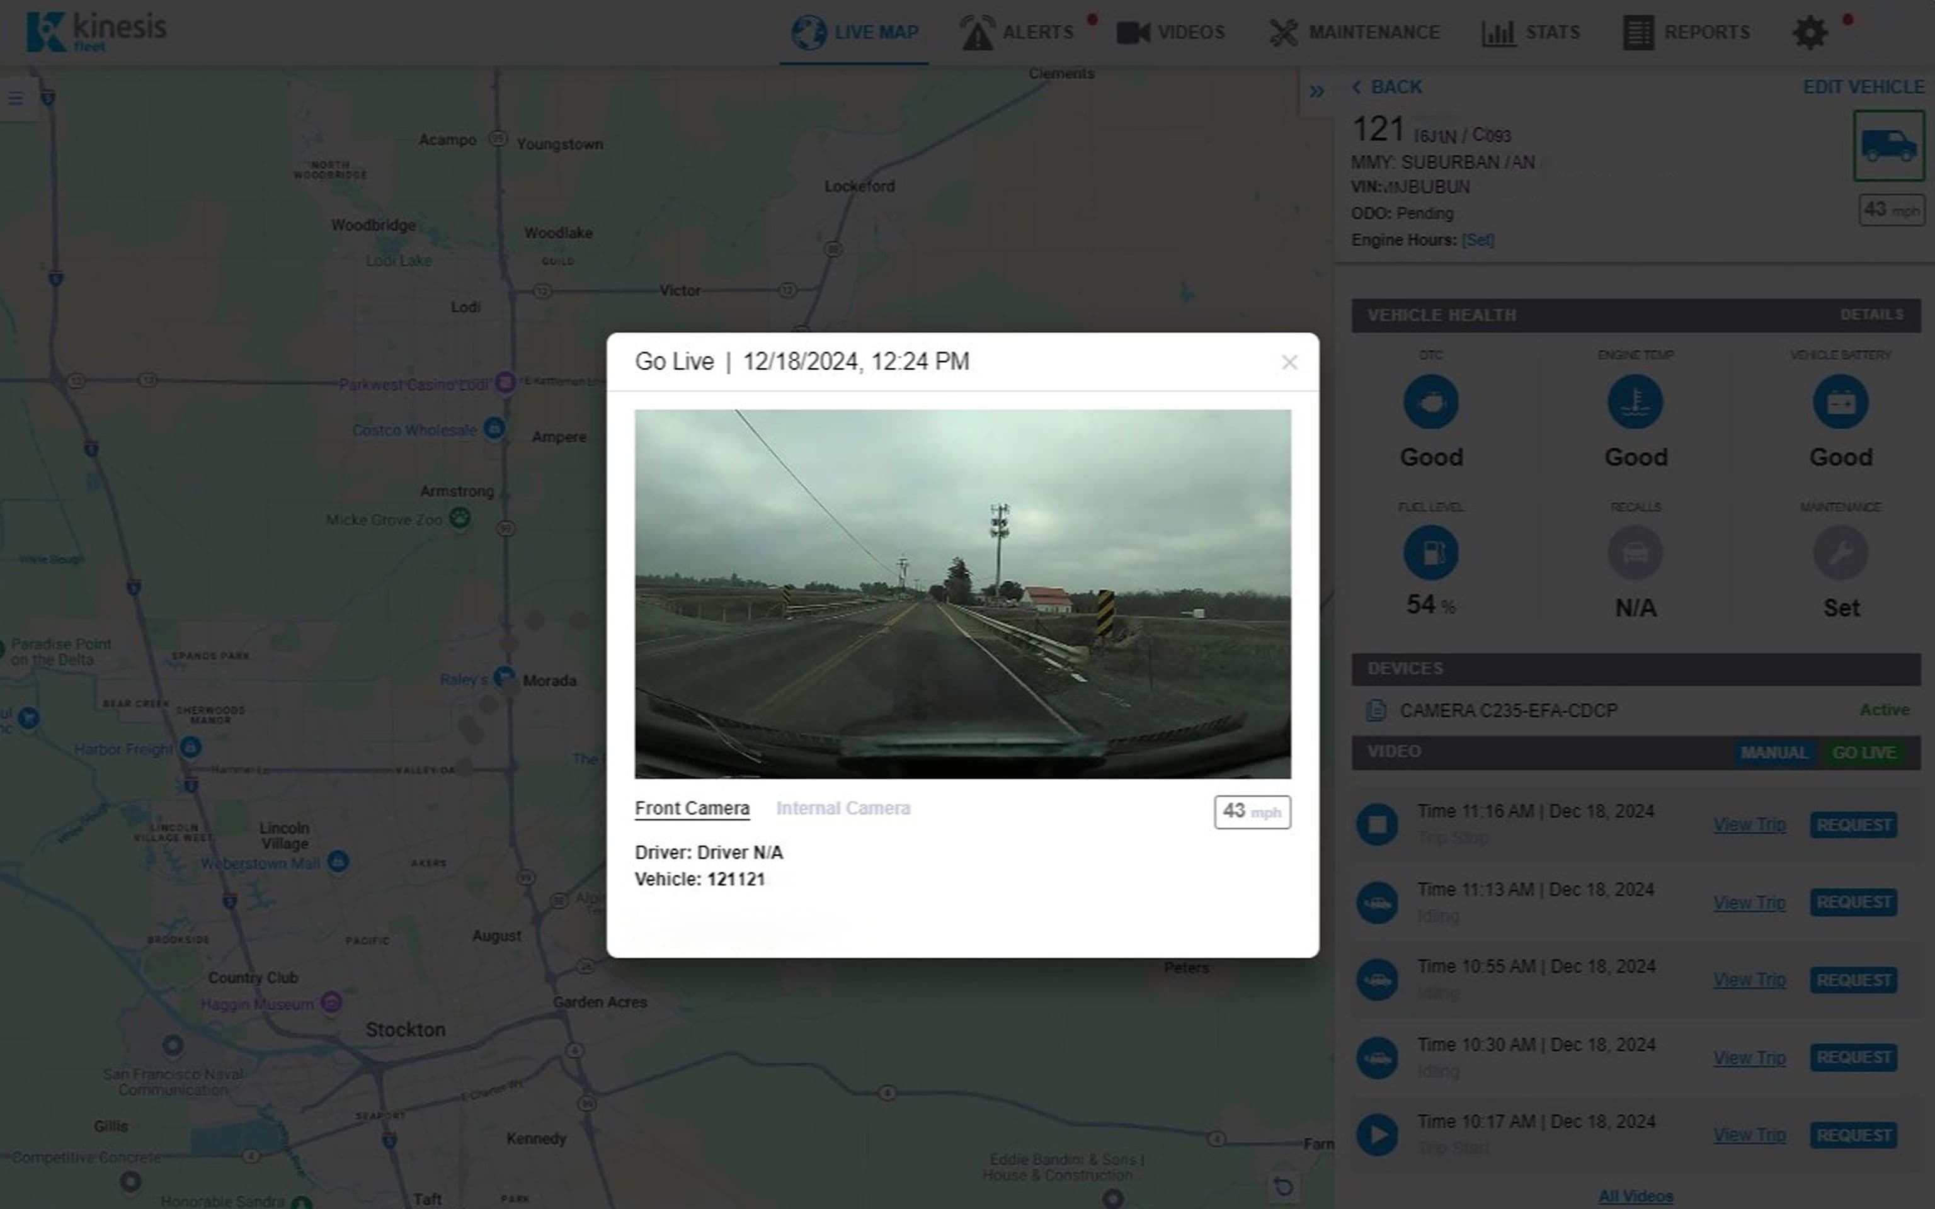Open View Trip for 10:55 AM entry
1935x1209 pixels.
pos(1749,980)
